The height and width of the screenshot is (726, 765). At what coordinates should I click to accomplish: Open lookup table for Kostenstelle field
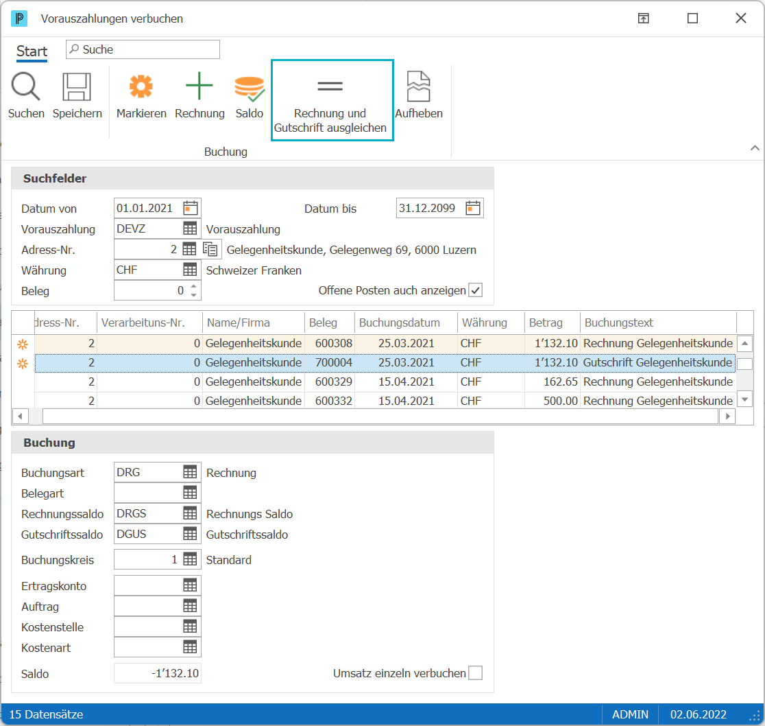pyautogui.click(x=190, y=627)
